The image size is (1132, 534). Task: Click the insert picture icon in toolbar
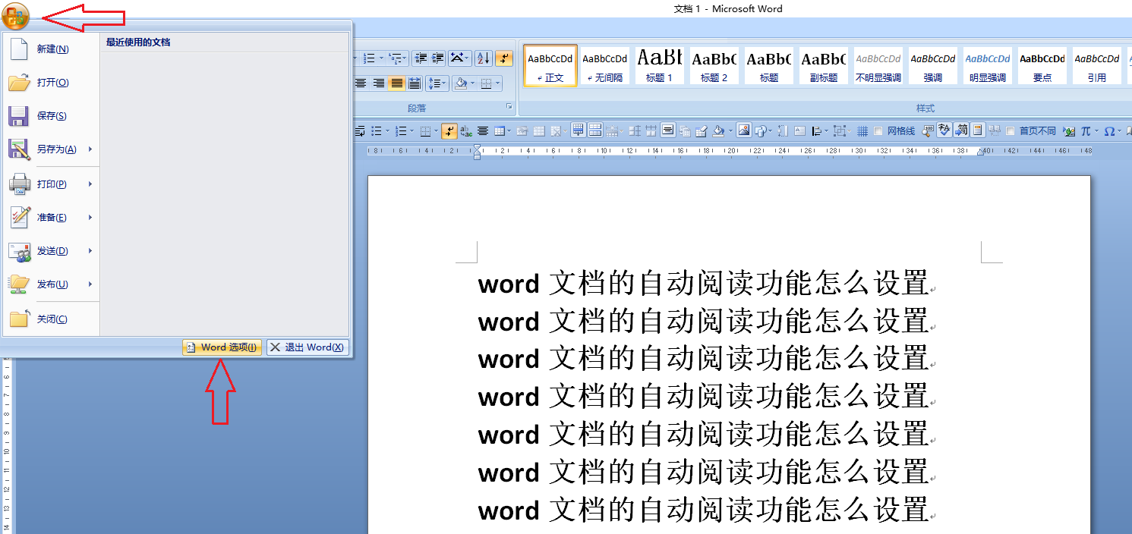point(744,130)
